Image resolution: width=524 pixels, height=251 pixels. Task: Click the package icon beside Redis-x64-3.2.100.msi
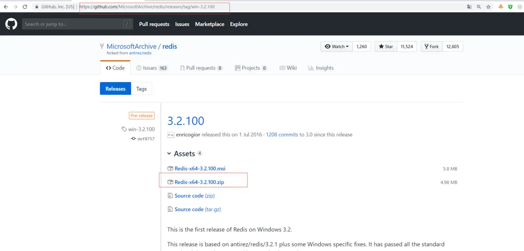[170, 168]
